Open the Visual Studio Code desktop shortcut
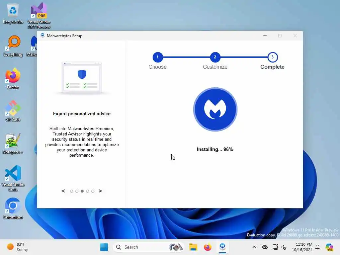Viewport: 340px width, 255px height. coord(13,178)
